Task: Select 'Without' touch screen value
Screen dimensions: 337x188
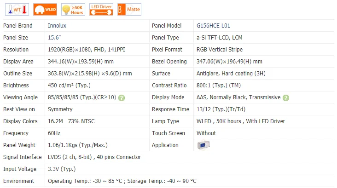Action: coord(206,133)
